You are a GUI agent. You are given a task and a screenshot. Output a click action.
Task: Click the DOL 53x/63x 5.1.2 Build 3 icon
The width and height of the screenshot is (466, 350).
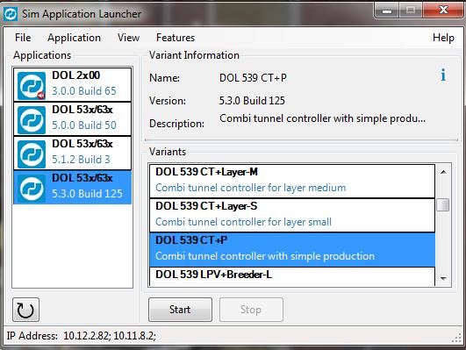click(x=32, y=154)
